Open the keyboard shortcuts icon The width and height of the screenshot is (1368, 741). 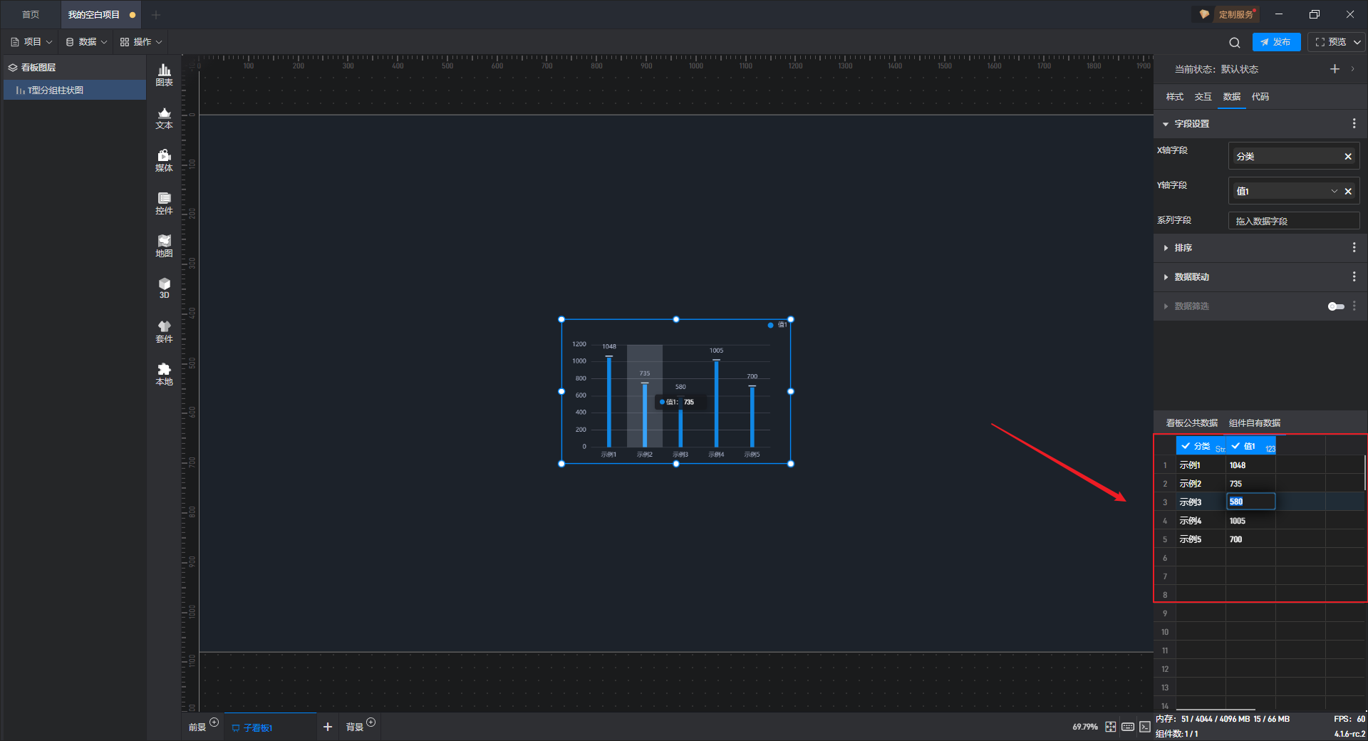click(1128, 727)
